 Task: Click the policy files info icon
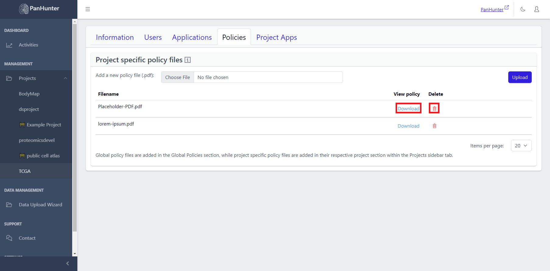(188, 60)
